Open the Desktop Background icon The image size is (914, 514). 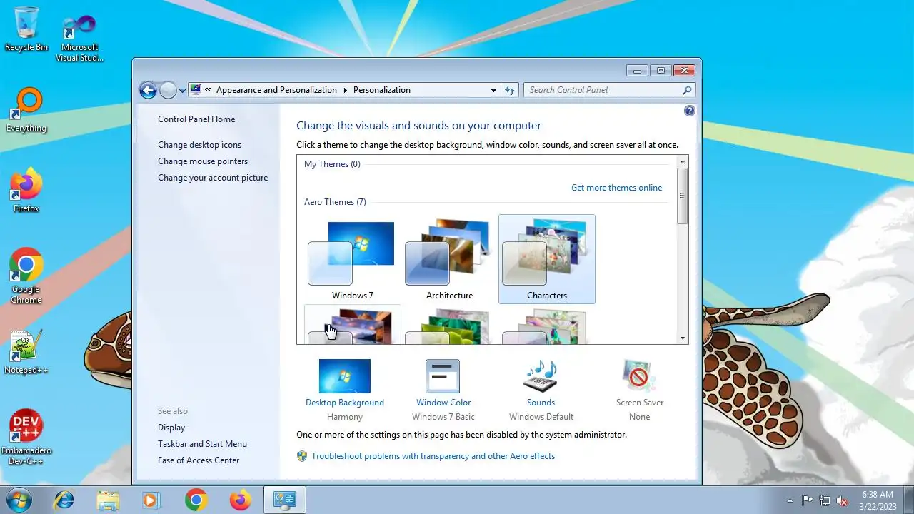[x=345, y=376]
